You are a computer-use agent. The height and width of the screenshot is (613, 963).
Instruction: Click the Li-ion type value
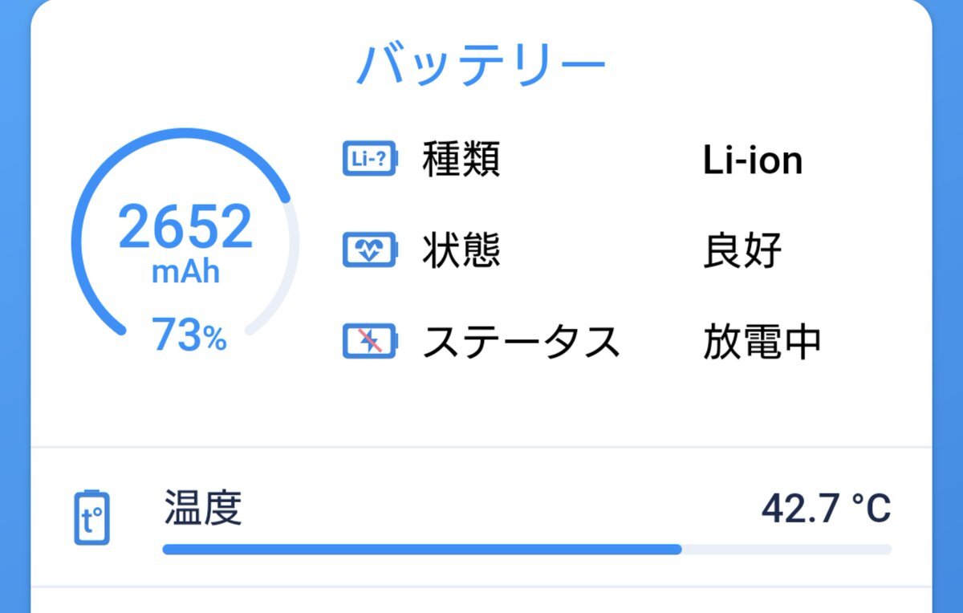coord(753,160)
